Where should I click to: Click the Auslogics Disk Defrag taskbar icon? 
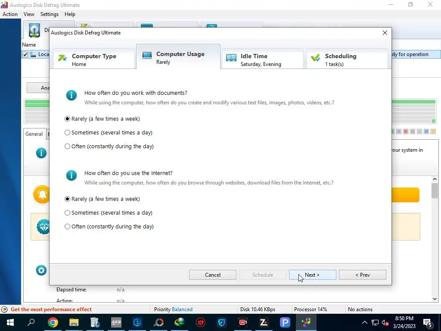pyautogui.click(x=306, y=322)
